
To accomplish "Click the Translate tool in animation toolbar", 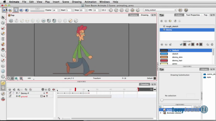I will pos(111,10).
